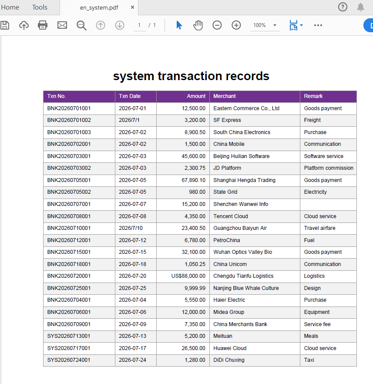This screenshot has width=373, height=384.
Task: Activate the Hand pan tool
Action: coord(198,25)
